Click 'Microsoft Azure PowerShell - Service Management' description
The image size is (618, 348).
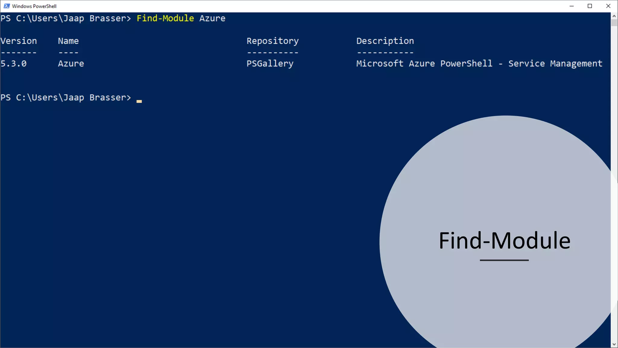point(479,64)
